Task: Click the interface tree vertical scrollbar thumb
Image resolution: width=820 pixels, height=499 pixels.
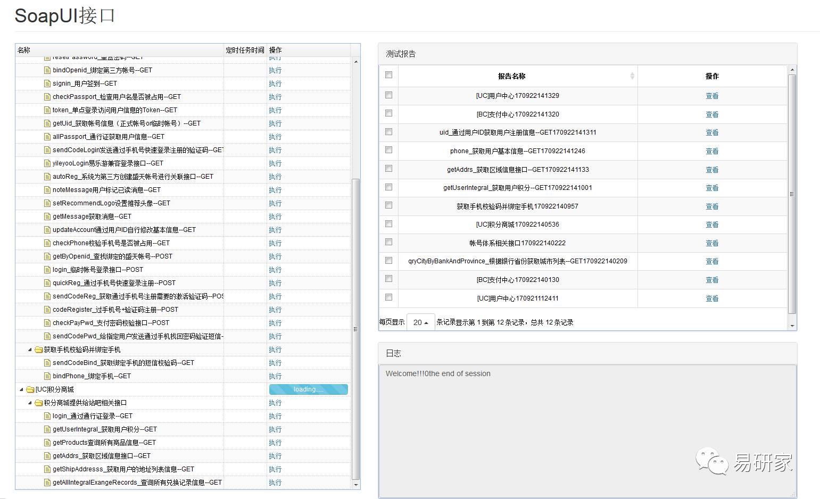Action: click(x=356, y=329)
